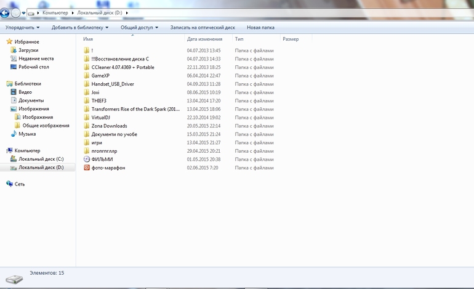Open the Добавить в библиотеку dropdown

point(80,28)
